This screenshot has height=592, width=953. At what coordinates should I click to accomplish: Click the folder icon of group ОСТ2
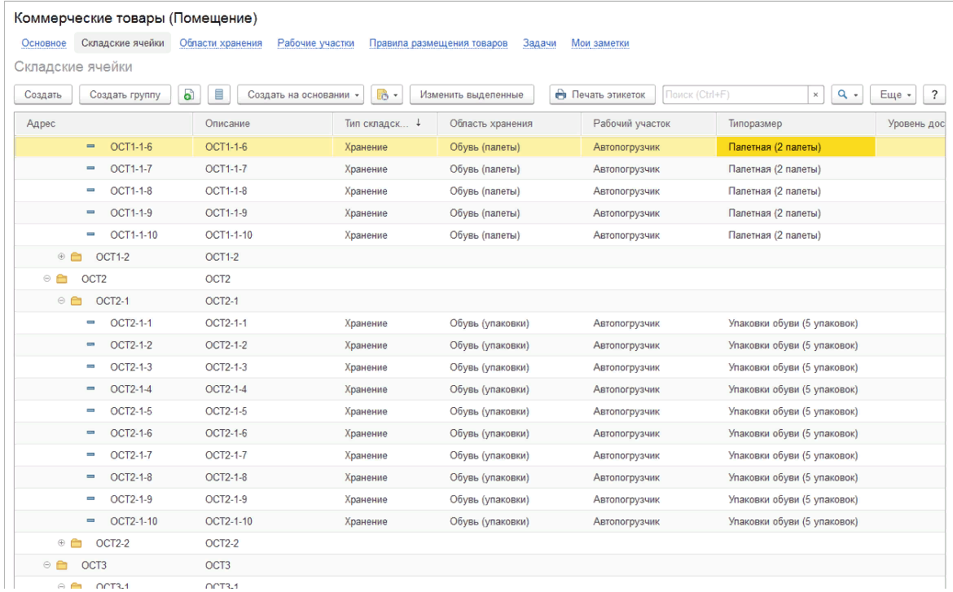pos(61,279)
